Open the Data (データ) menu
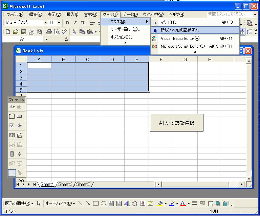 [130, 15]
